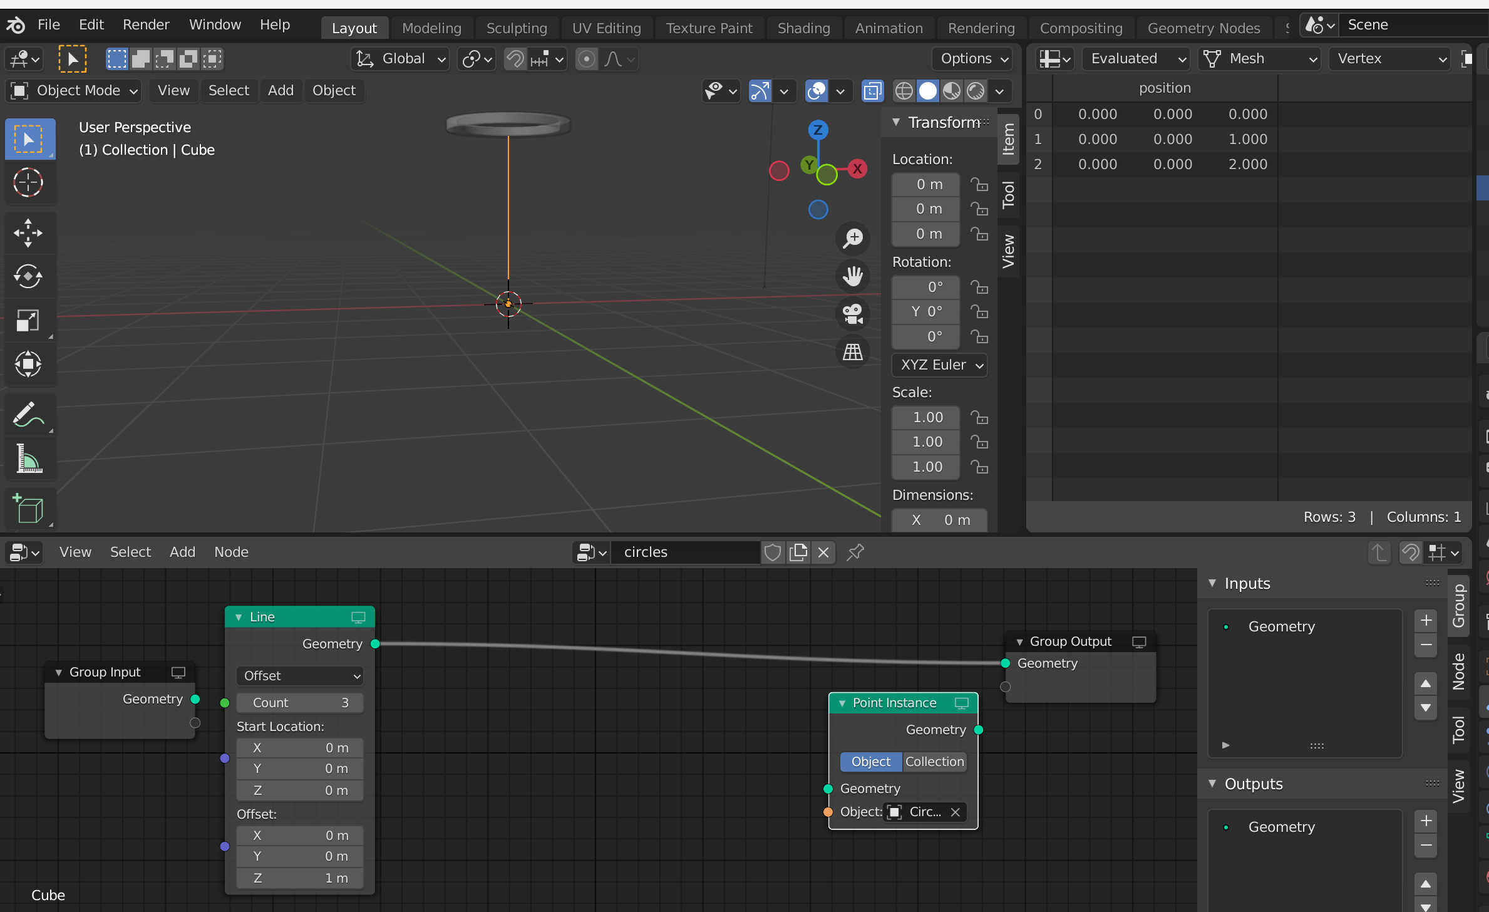
Task: Collapse the Inputs panel
Action: (1212, 584)
